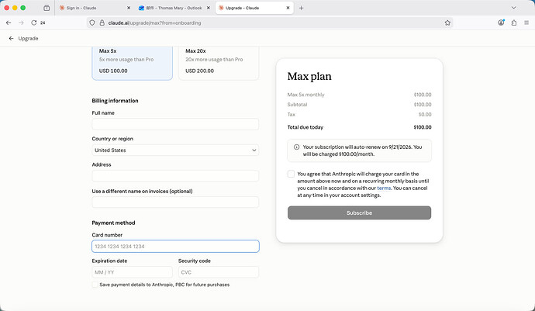The height and width of the screenshot is (311, 535).
Task: Click the padlock site security icon
Action: pos(102,22)
